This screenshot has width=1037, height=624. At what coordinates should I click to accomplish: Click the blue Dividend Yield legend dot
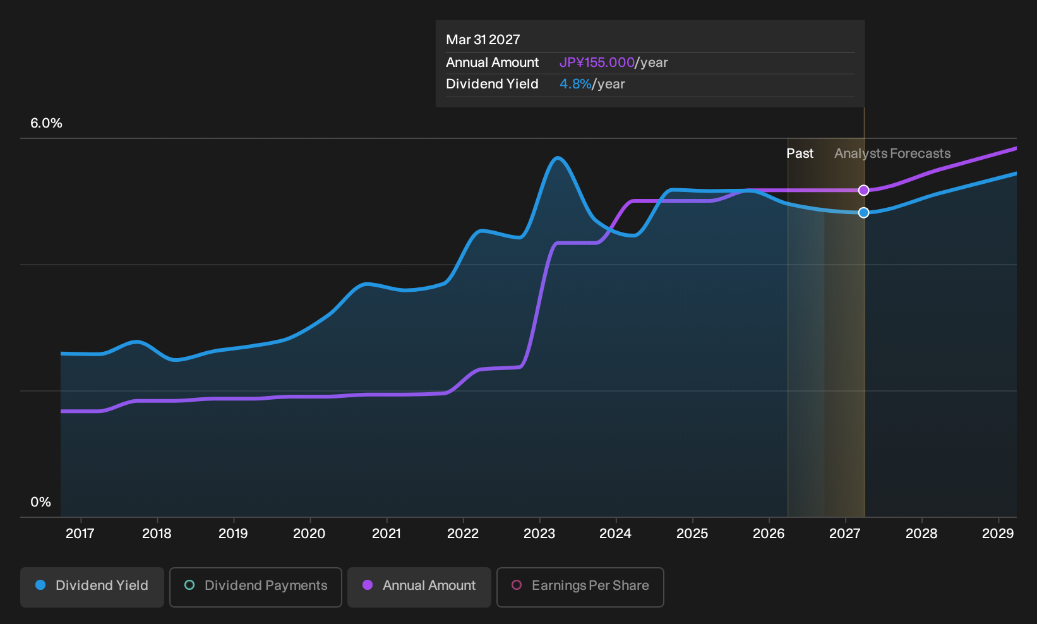[x=40, y=585]
